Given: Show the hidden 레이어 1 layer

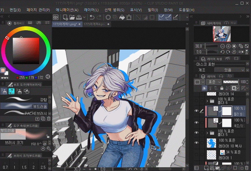Looking at the screenshot, I should point(196,155).
